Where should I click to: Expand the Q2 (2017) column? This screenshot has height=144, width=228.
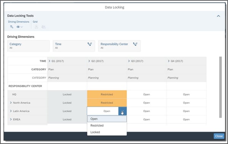(x=89, y=61)
